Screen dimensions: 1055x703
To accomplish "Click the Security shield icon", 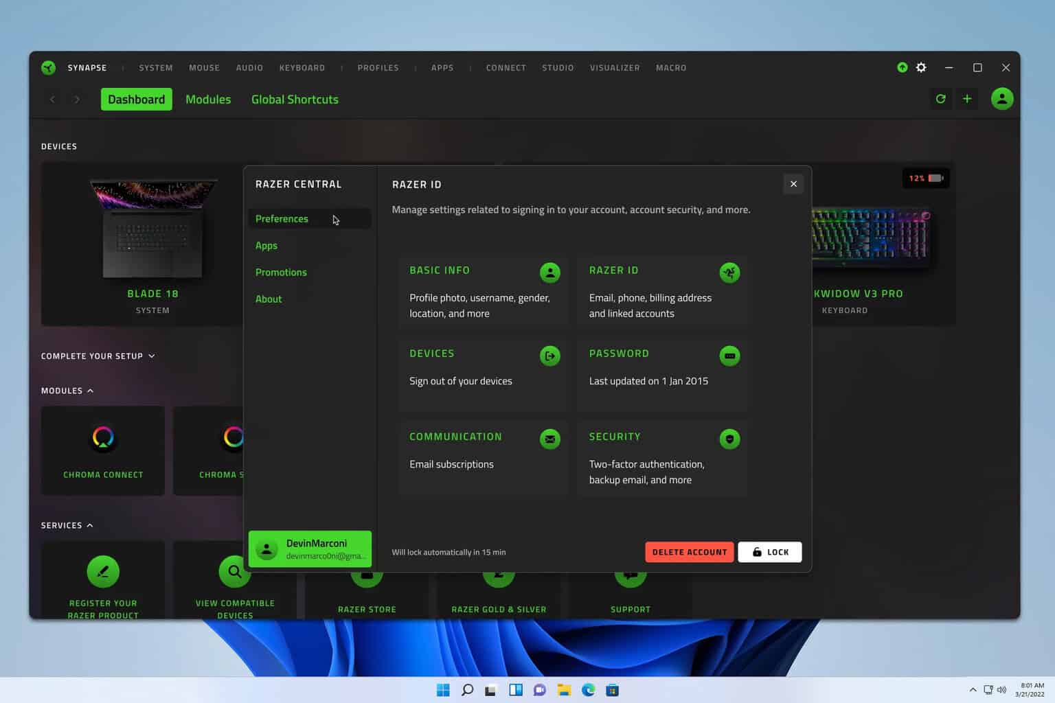I will [x=729, y=439].
